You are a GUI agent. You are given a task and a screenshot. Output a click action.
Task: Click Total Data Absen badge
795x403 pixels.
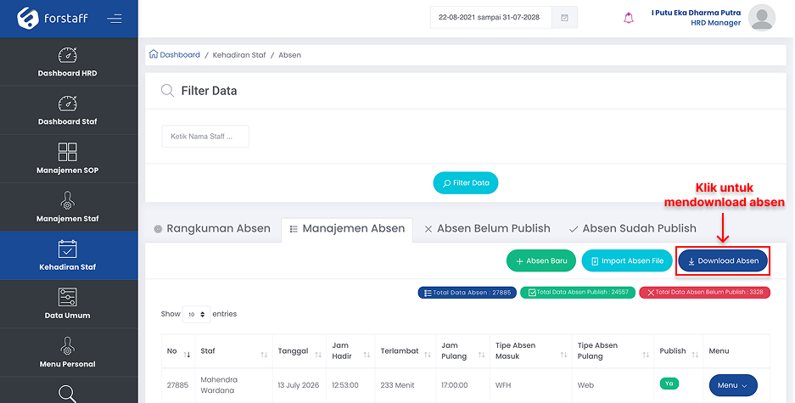pos(467,293)
